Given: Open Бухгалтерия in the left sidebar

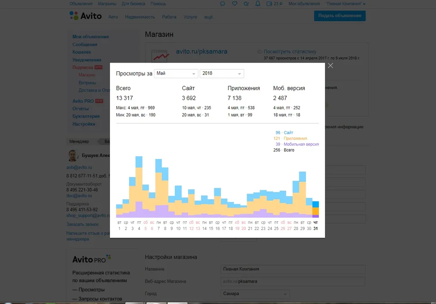Looking at the screenshot, I should (x=86, y=116).
